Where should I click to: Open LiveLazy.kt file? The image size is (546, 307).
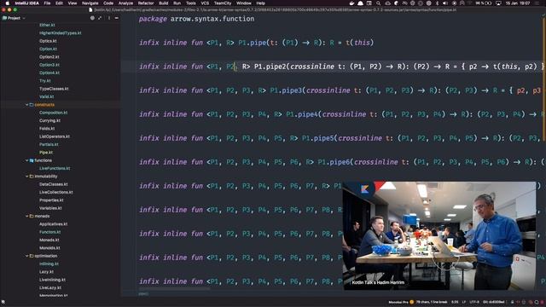(x=50, y=288)
